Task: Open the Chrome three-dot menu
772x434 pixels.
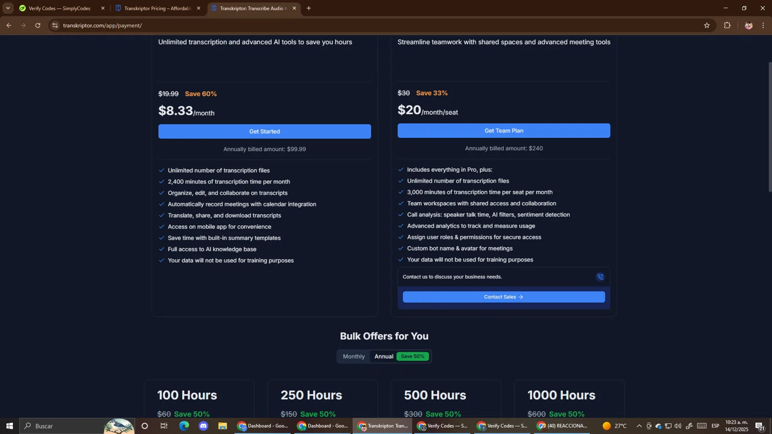Action: point(763,25)
